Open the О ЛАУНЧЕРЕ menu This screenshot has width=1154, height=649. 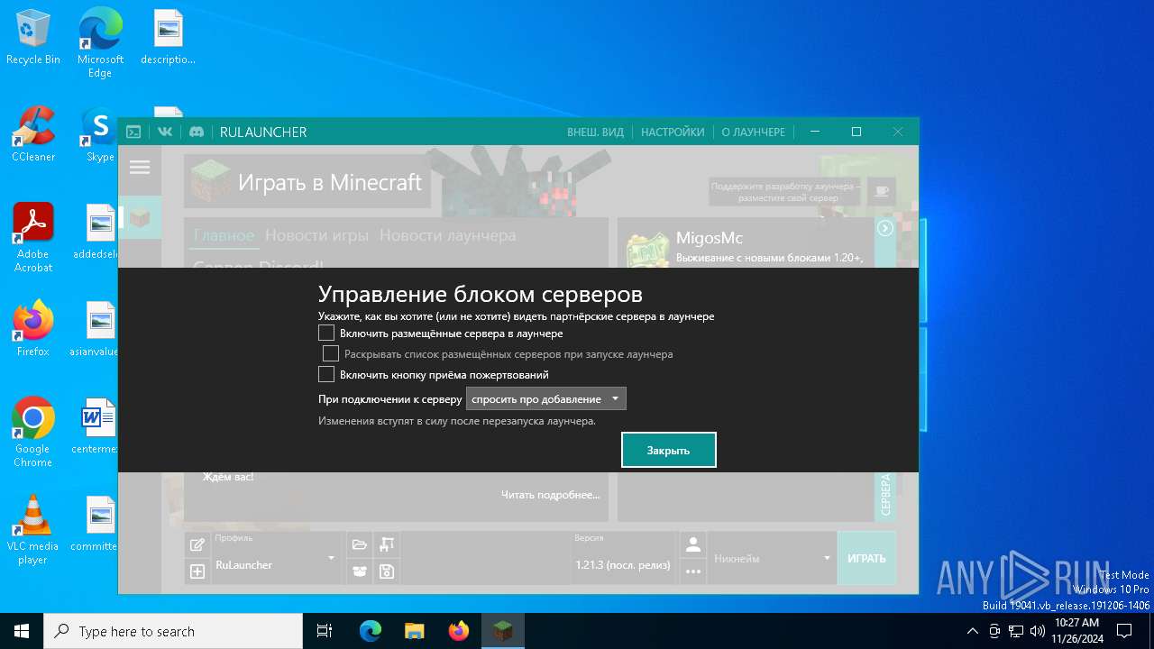(754, 132)
